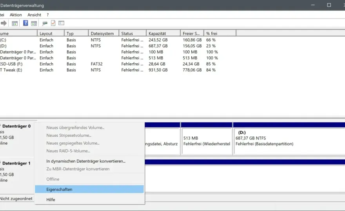Click the 687,37 GB capacity cell in list
The height and width of the screenshot is (211, 345).
point(158,46)
